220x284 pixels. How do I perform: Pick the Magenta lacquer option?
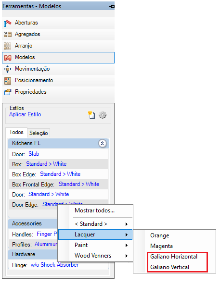tap(161, 246)
